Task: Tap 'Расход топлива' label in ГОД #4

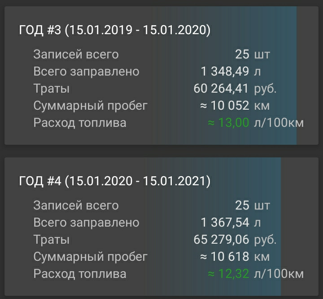Action: click(x=80, y=274)
